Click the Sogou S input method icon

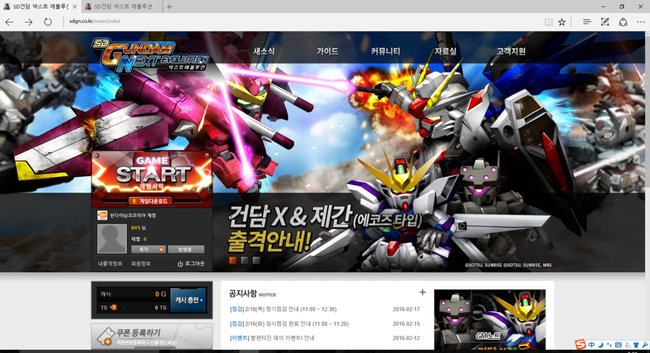[x=580, y=345]
